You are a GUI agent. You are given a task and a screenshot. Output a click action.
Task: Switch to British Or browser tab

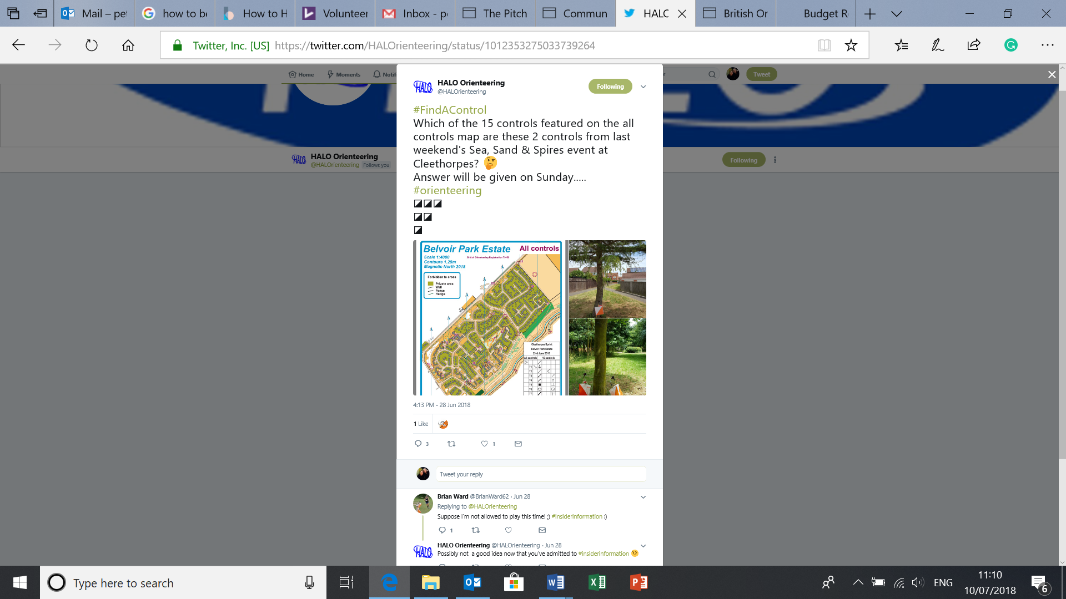point(738,14)
